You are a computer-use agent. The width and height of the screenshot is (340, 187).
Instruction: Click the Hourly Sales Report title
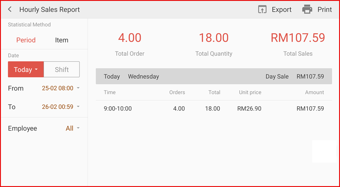tap(49, 9)
